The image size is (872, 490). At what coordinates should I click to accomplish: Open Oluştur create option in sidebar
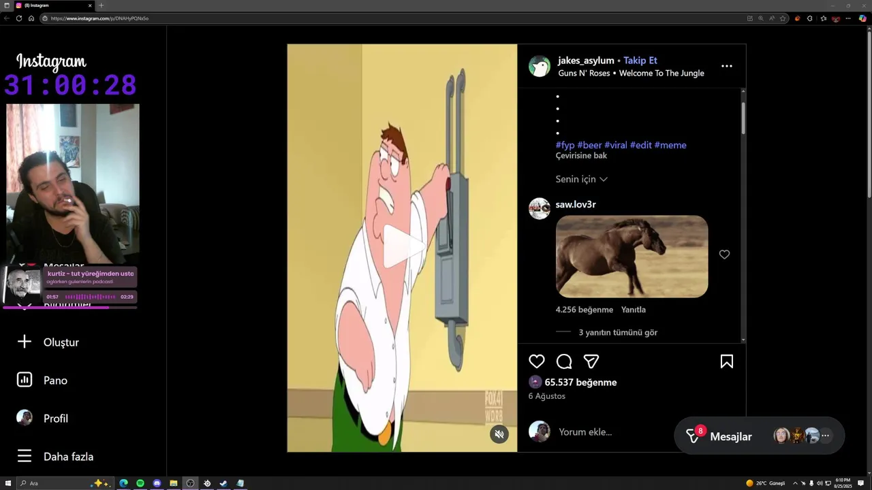point(48,342)
